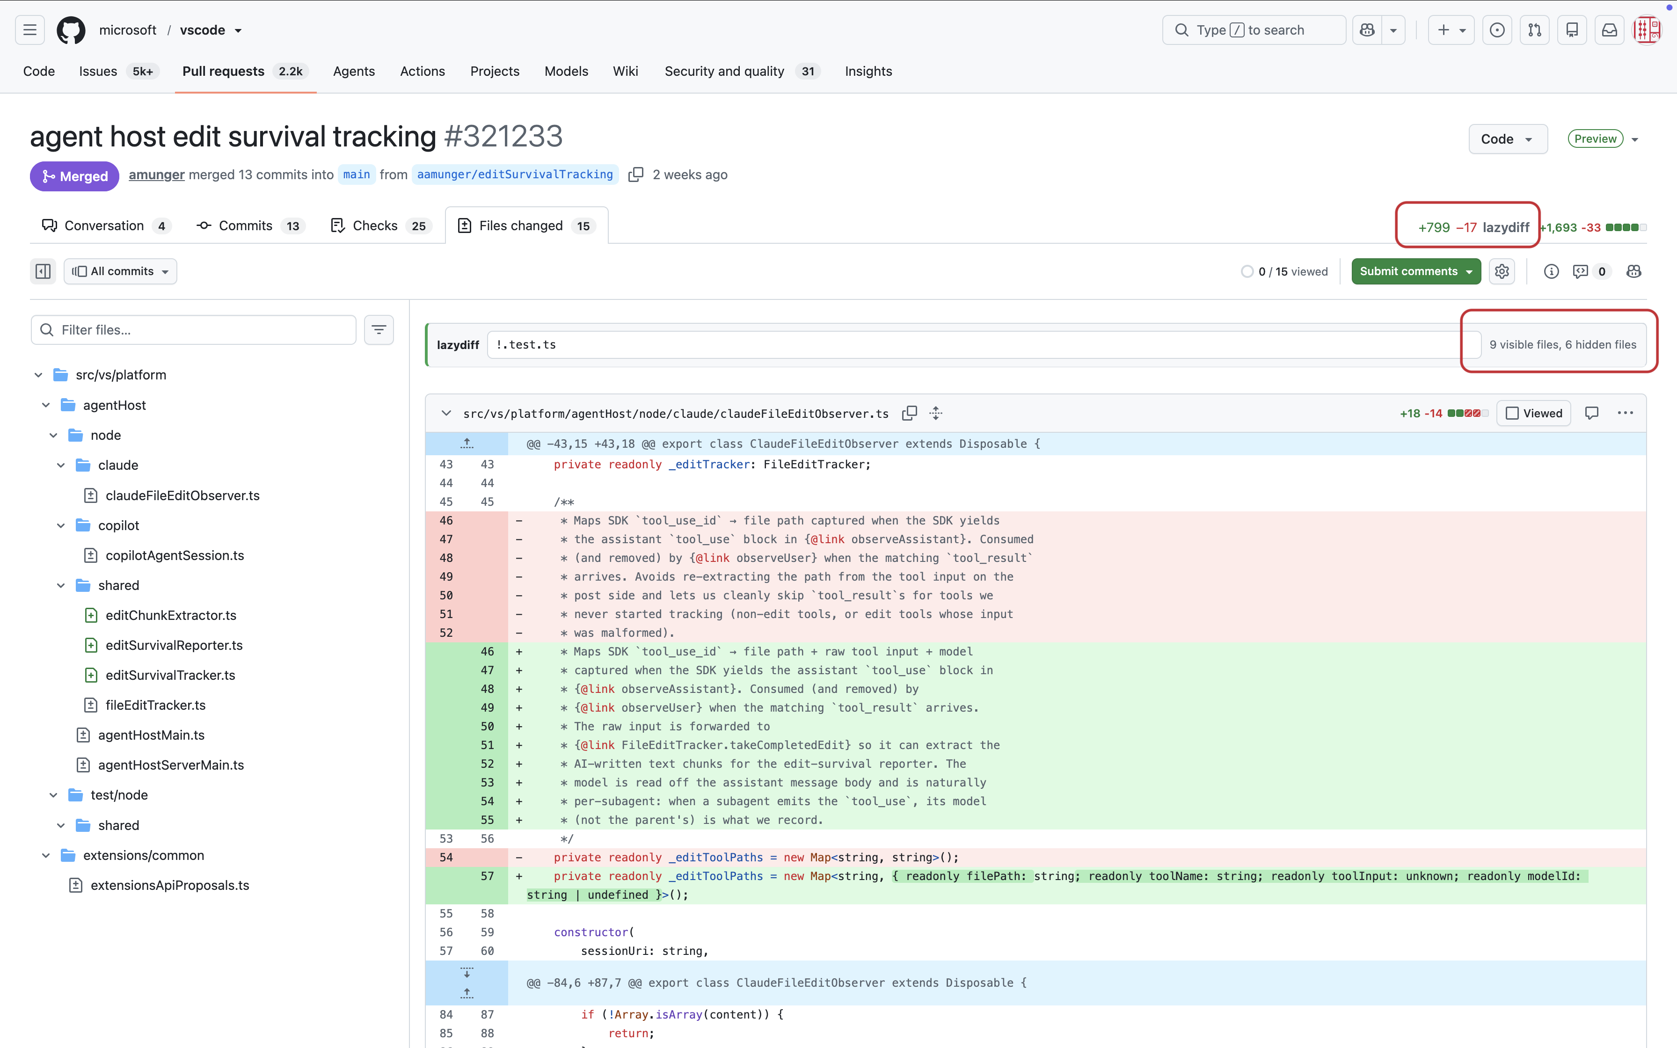Open the hamburger navigation menu
This screenshot has width=1677, height=1048.
[30, 30]
